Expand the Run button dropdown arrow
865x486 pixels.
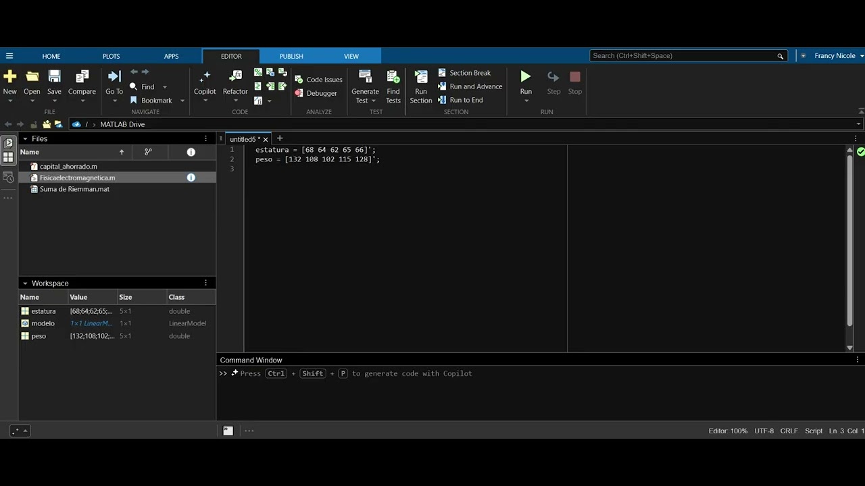pyautogui.click(x=526, y=101)
